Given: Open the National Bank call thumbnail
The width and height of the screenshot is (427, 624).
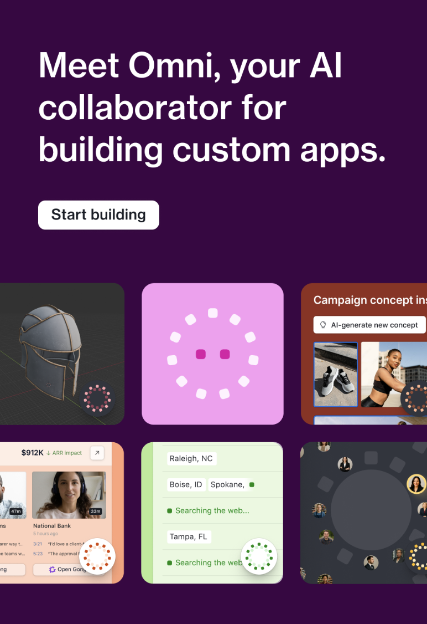Looking at the screenshot, I should click(x=69, y=495).
